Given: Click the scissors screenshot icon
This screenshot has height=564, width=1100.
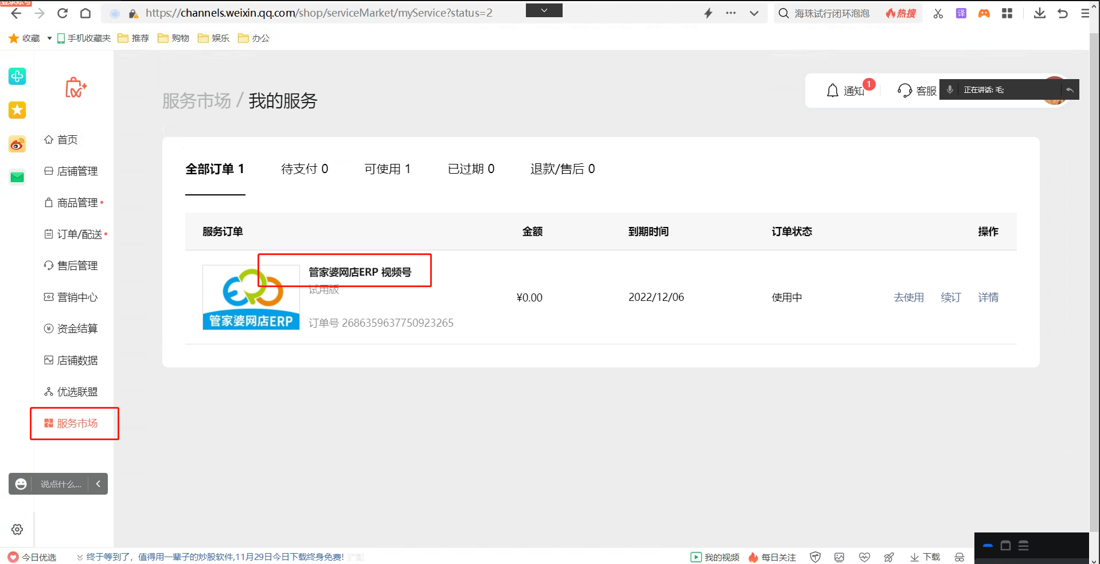Looking at the screenshot, I should click(x=938, y=13).
